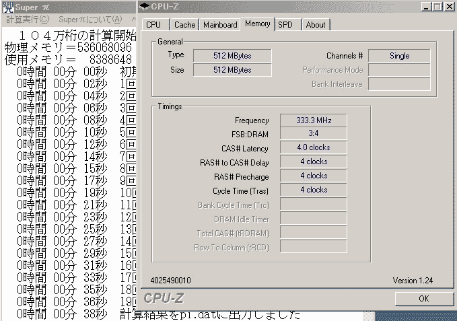This screenshot has width=457, height=321.
Task: Switch to the CPU tab
Action: 155,25
